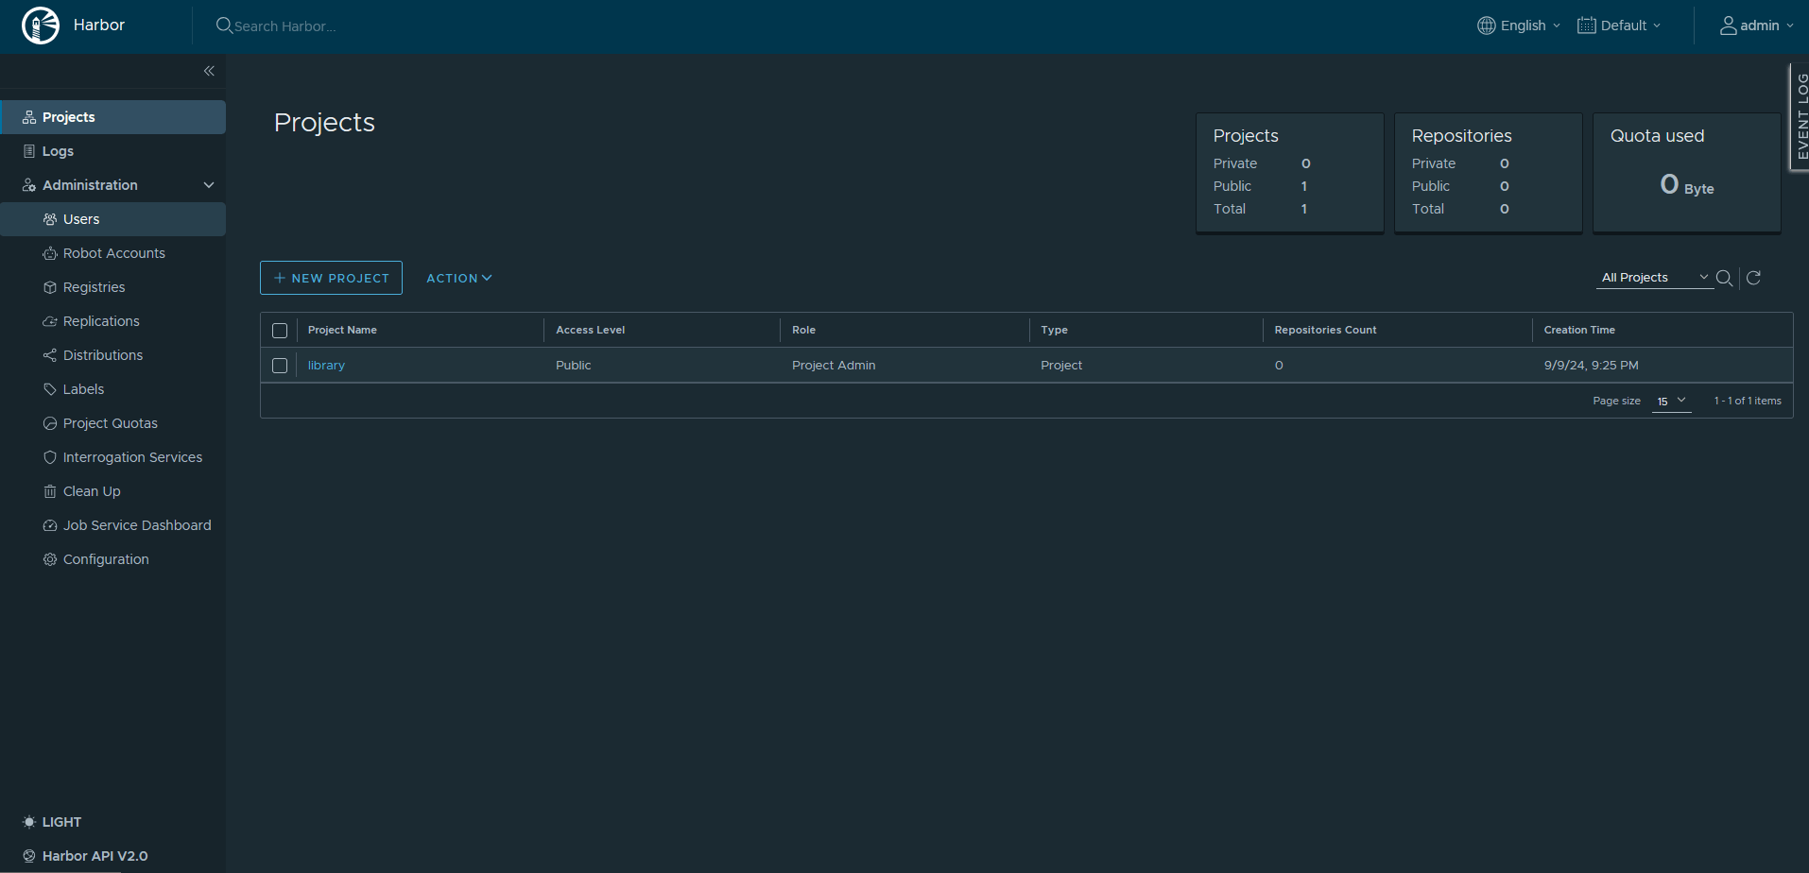The height and width of the screenshot is (873, 1809).
Task: Click the Harbor title text
Action: [x=99, y=26]
